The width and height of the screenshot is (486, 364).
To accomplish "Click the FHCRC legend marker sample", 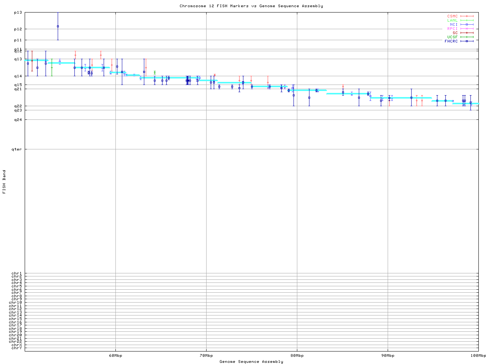I will [467, 41].
